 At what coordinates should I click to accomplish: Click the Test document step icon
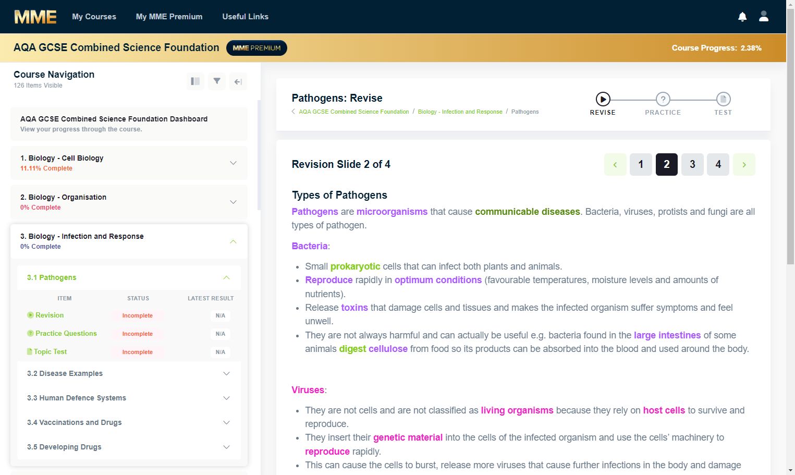[x=724, y=99]
